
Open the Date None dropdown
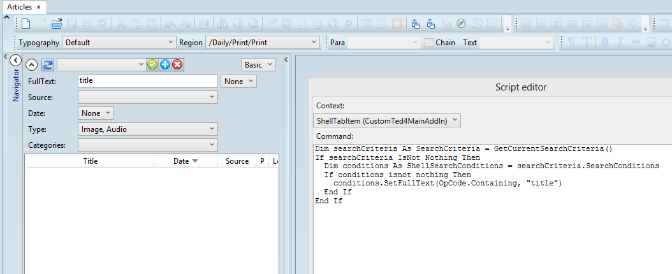click(x=96, y=113)
